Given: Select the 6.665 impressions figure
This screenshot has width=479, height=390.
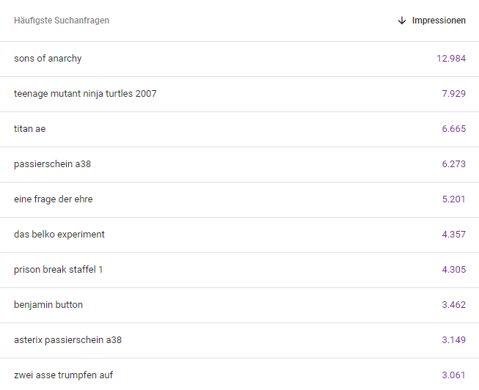Looking at the screenshot, I should pos(453,129).
